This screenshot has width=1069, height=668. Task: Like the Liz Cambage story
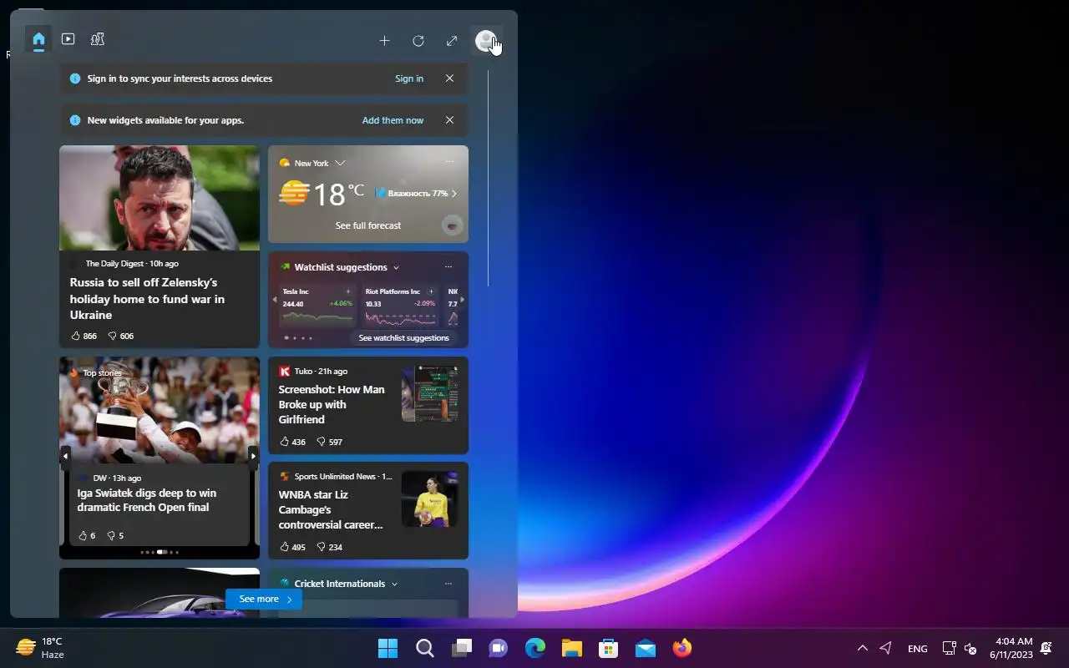point(292,547)
